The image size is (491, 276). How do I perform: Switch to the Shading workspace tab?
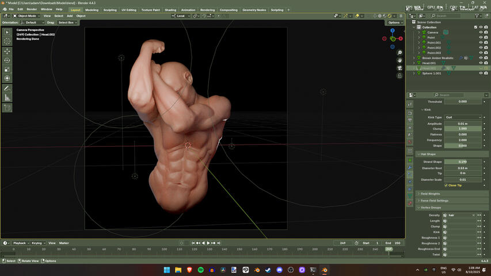pyautogui.click(x=170, y=10)
